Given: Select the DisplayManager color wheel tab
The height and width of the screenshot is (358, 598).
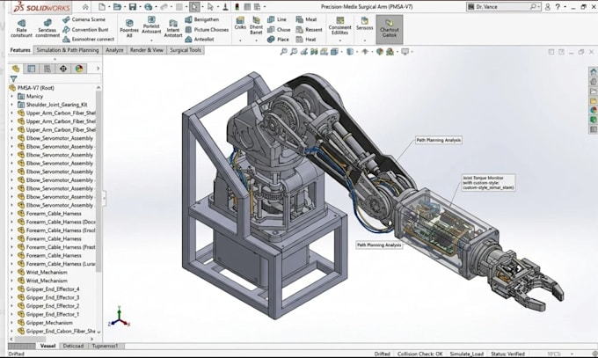Looking at the screenshot, I should coord(79,69).
